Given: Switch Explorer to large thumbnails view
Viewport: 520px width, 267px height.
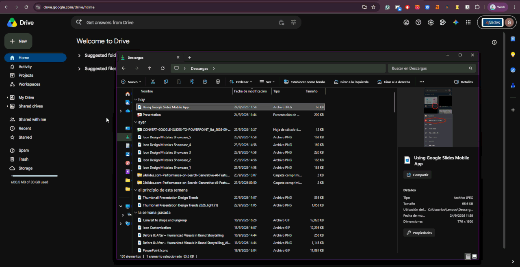Looking at the screenshot, I should [x=474, y=256].
